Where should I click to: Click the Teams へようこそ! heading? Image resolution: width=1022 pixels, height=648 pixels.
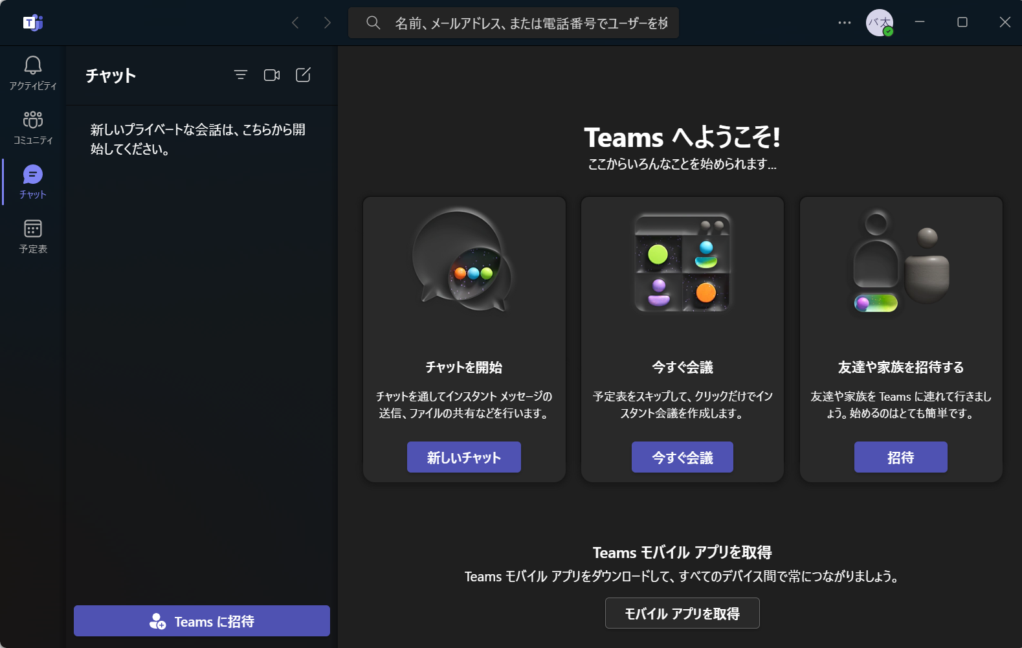tap(682, 137)
